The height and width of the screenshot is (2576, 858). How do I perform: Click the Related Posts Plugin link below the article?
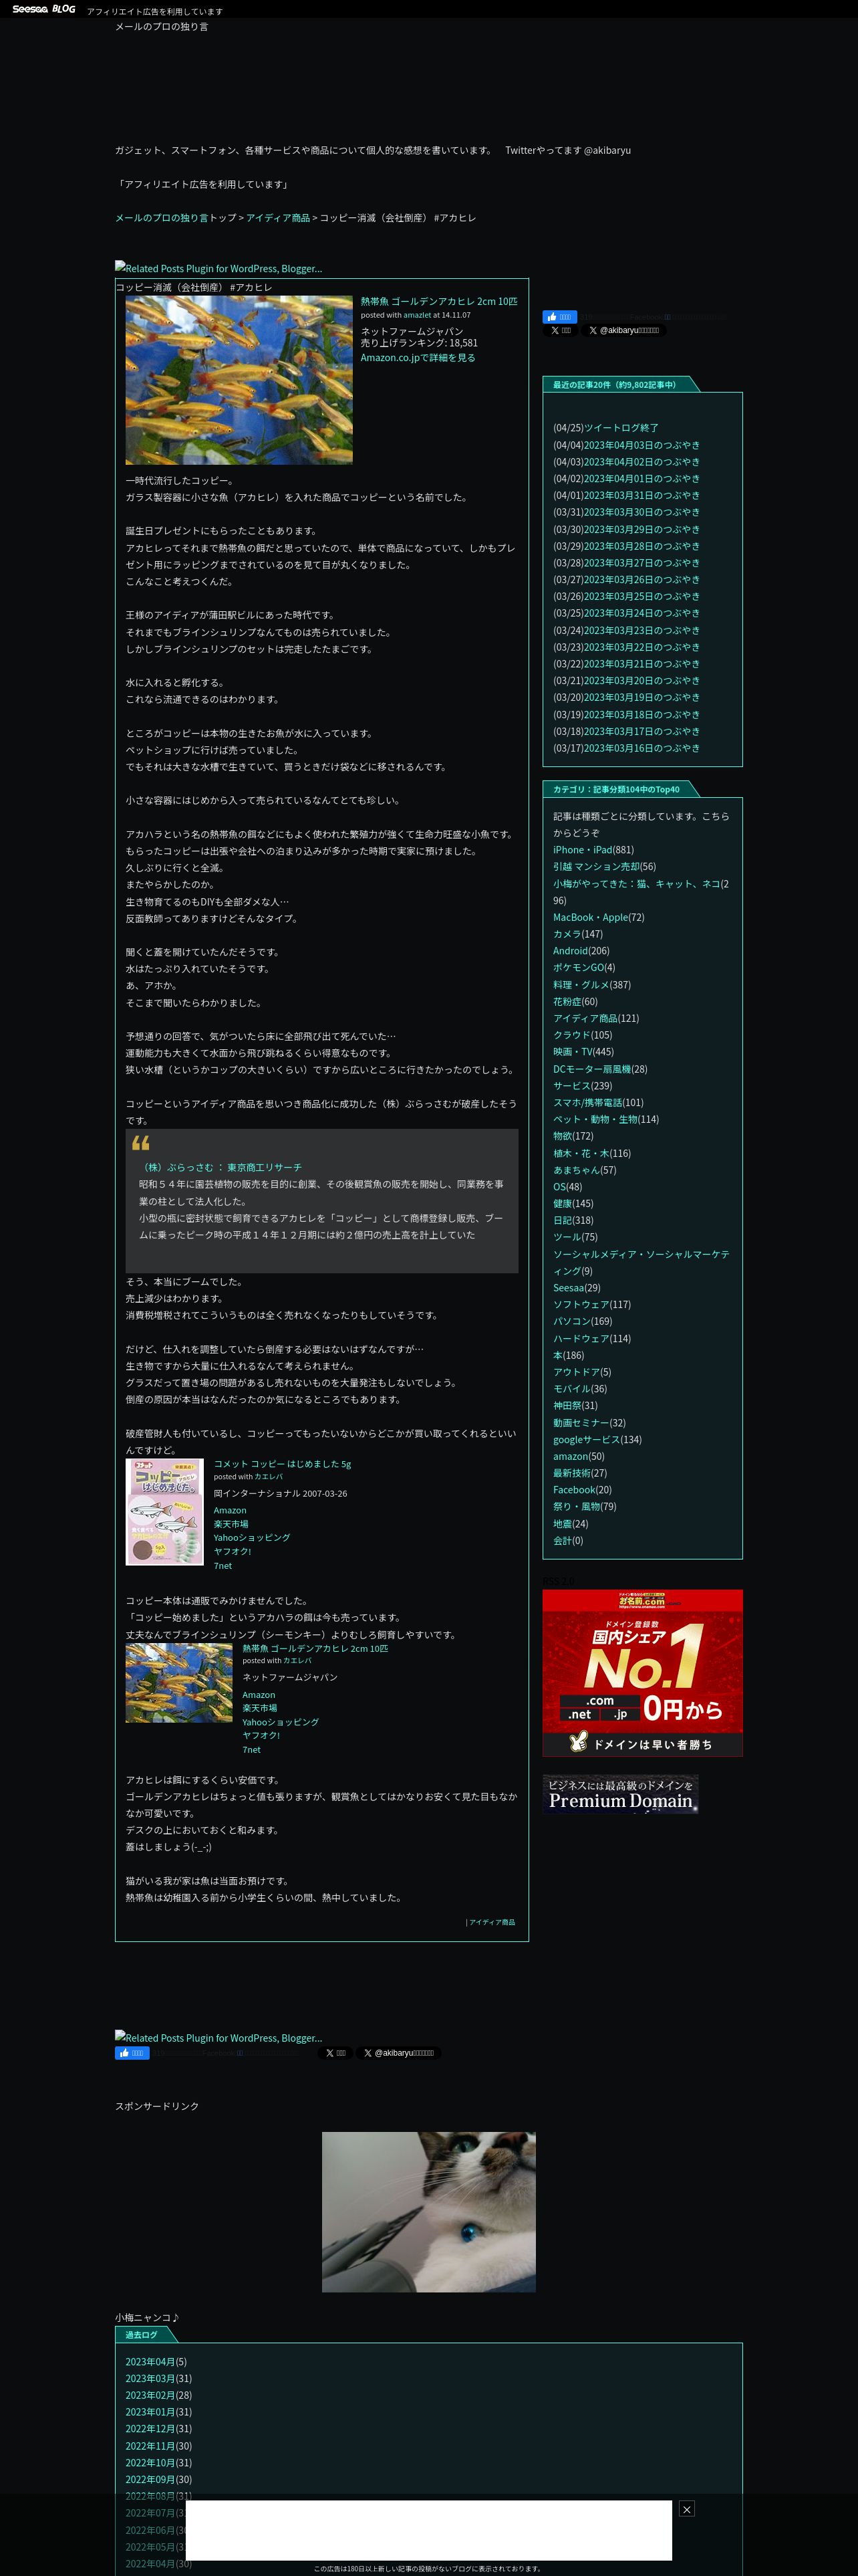[x=219, y=2037]
